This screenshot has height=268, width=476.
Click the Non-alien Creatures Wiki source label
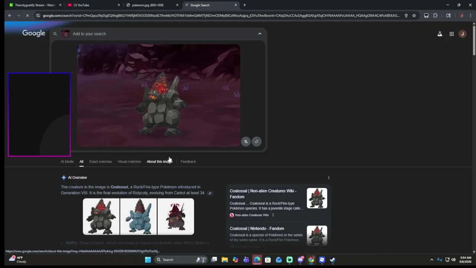pos(252,215)
